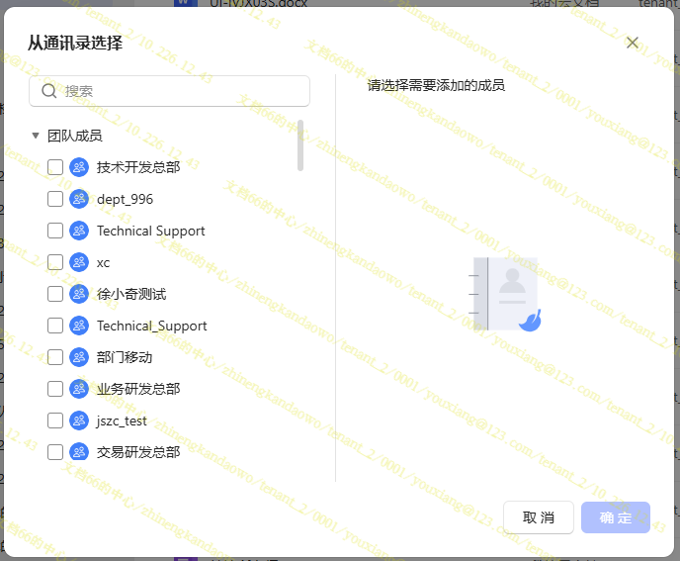Click the group icon beside 技术开发总部
This screenshot has width=680, height=561.
click(x=79, y=167)
